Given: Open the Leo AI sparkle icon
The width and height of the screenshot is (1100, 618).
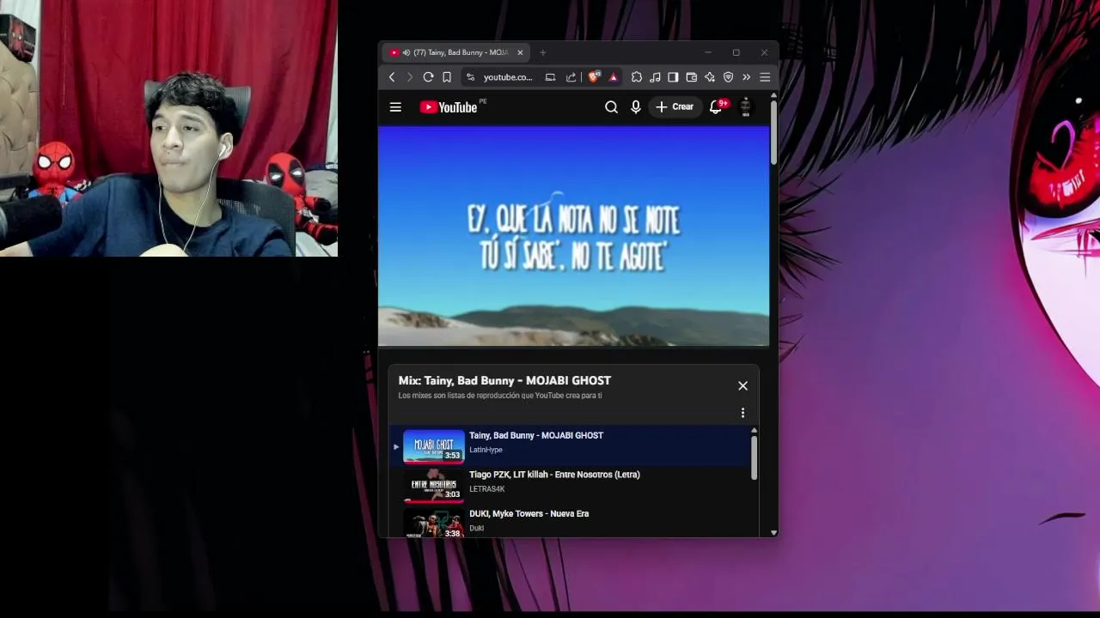Looking at the screenshot, I should pos(710,77).
